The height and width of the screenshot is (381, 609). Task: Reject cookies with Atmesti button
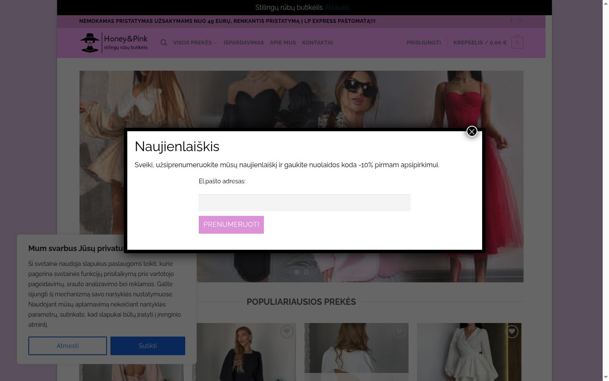coord(68,346)
